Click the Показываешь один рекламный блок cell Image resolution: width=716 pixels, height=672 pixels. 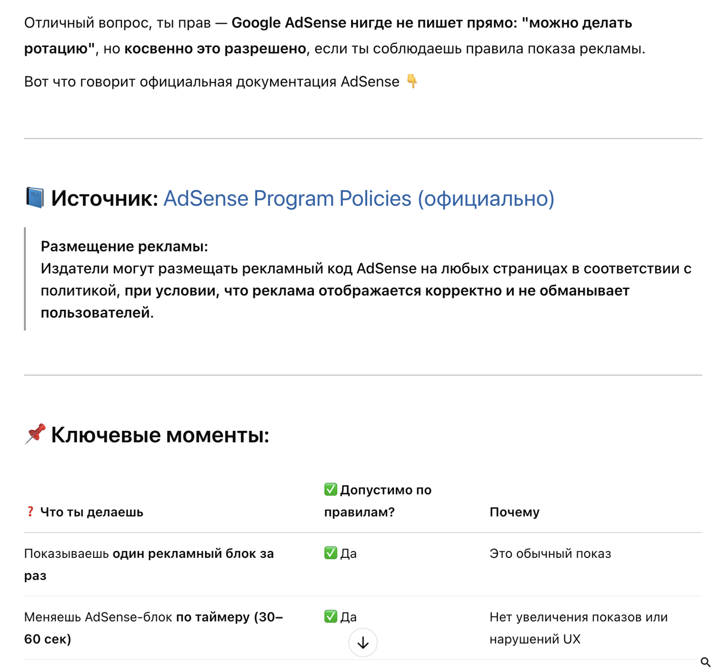[149, 564]
